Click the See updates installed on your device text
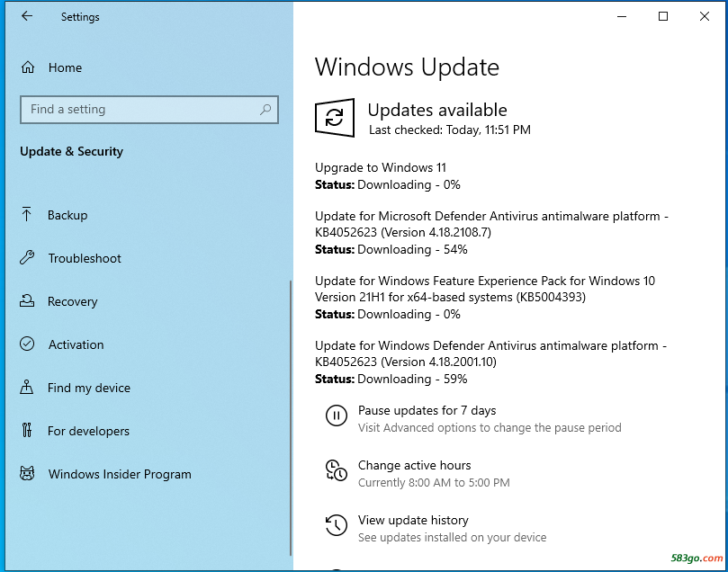Screen dimensions: 728x572 453,537
